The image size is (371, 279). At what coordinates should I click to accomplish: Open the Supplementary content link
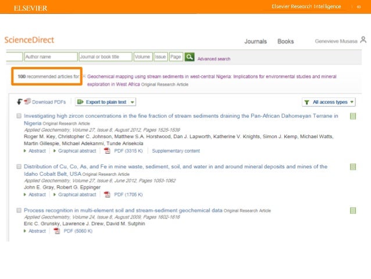click(176, 151)
